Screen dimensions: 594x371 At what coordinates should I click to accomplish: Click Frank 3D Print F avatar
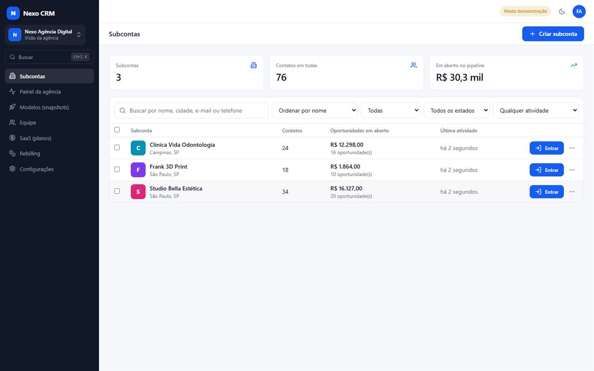pos(138,170)
